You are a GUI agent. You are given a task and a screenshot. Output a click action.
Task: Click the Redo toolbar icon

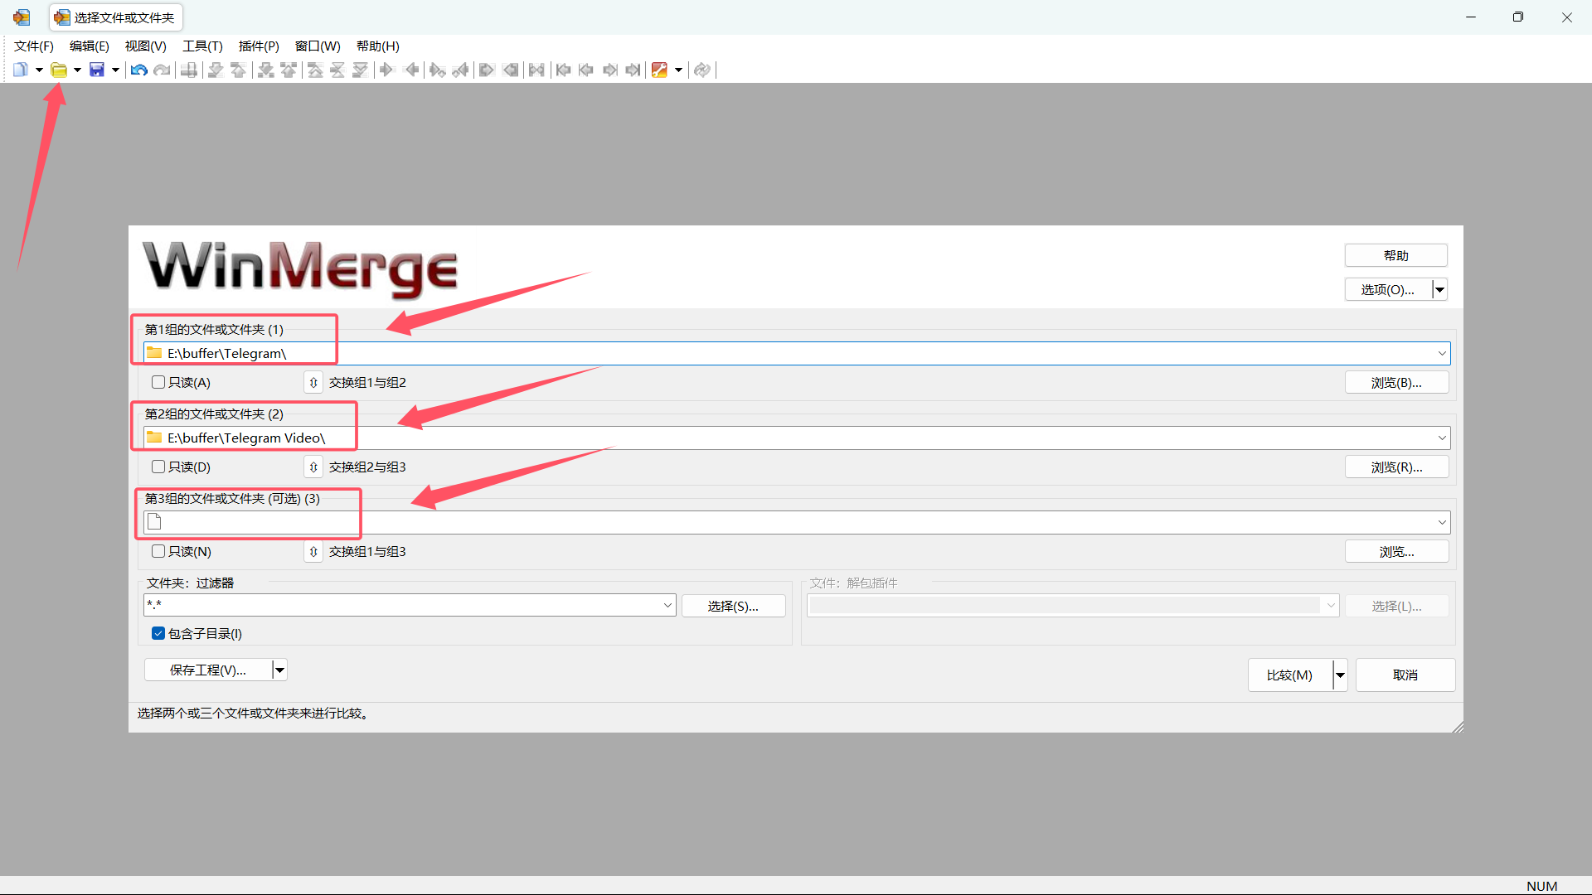click(162, 70)
